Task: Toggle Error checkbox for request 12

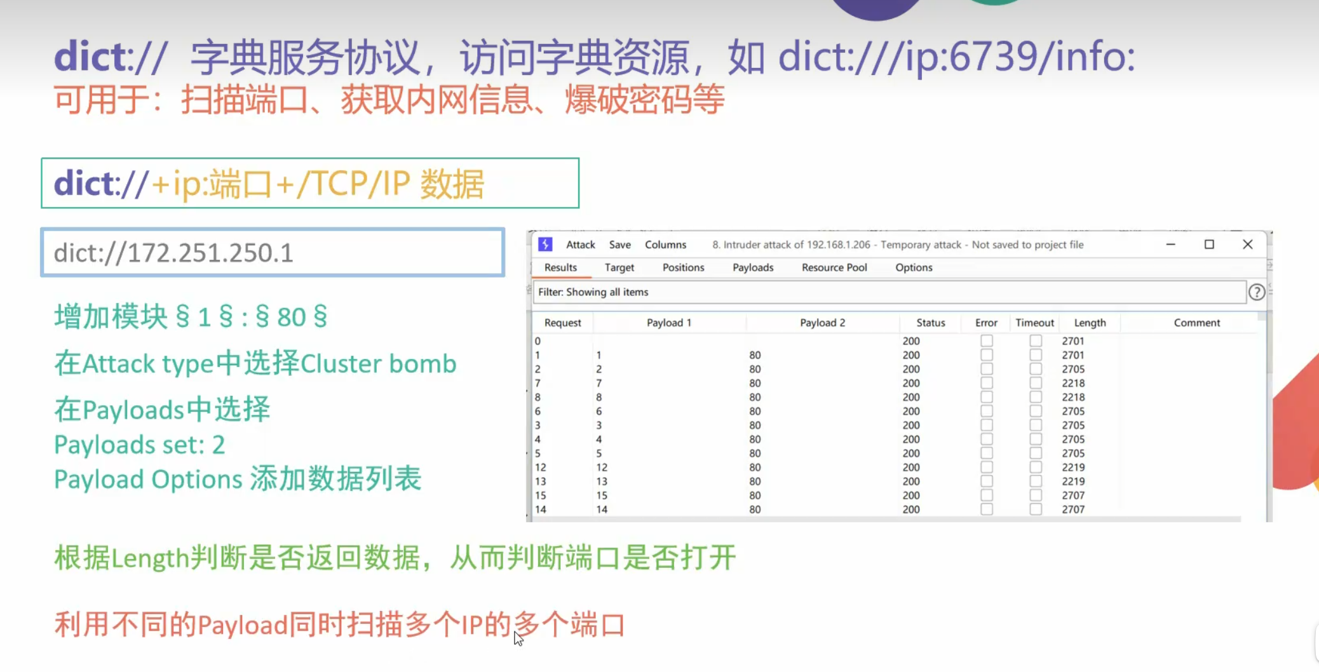Action: point(986,467)
